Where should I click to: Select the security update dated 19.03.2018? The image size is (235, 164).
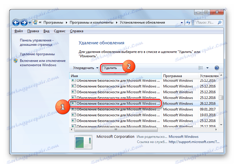coord(144,115)
